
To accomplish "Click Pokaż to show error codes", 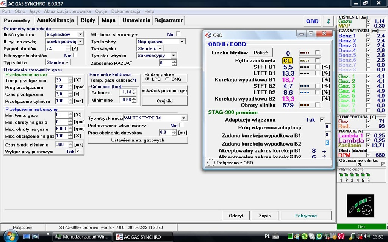I will [x=261, y=53].
